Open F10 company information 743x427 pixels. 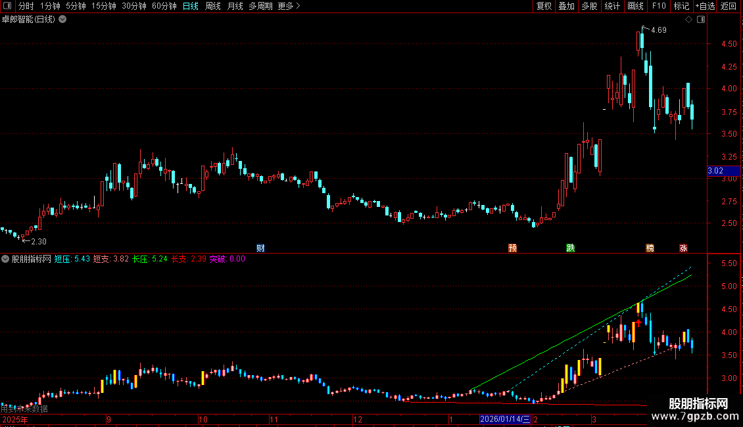tap(659, 6)
